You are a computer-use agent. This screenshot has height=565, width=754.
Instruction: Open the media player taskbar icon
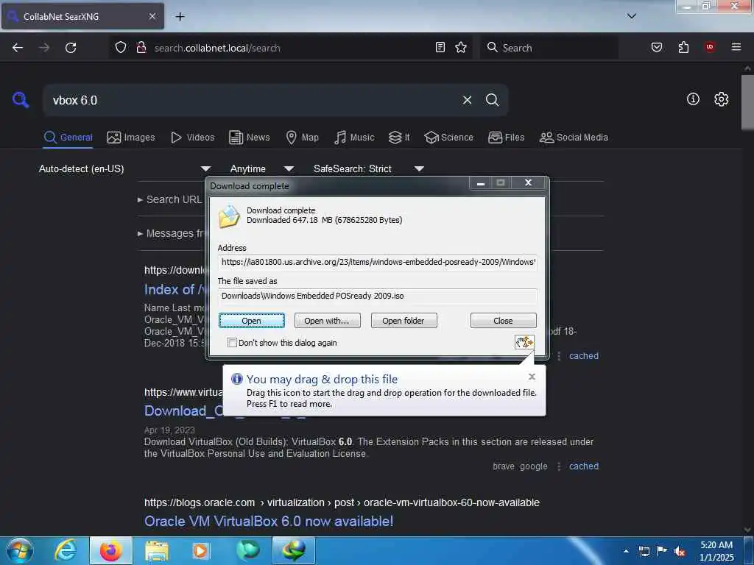coord(201,550)
